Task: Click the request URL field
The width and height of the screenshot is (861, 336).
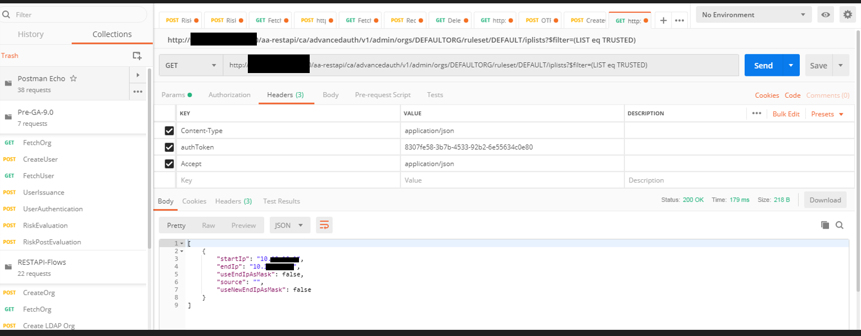Action: pos(481,65)
